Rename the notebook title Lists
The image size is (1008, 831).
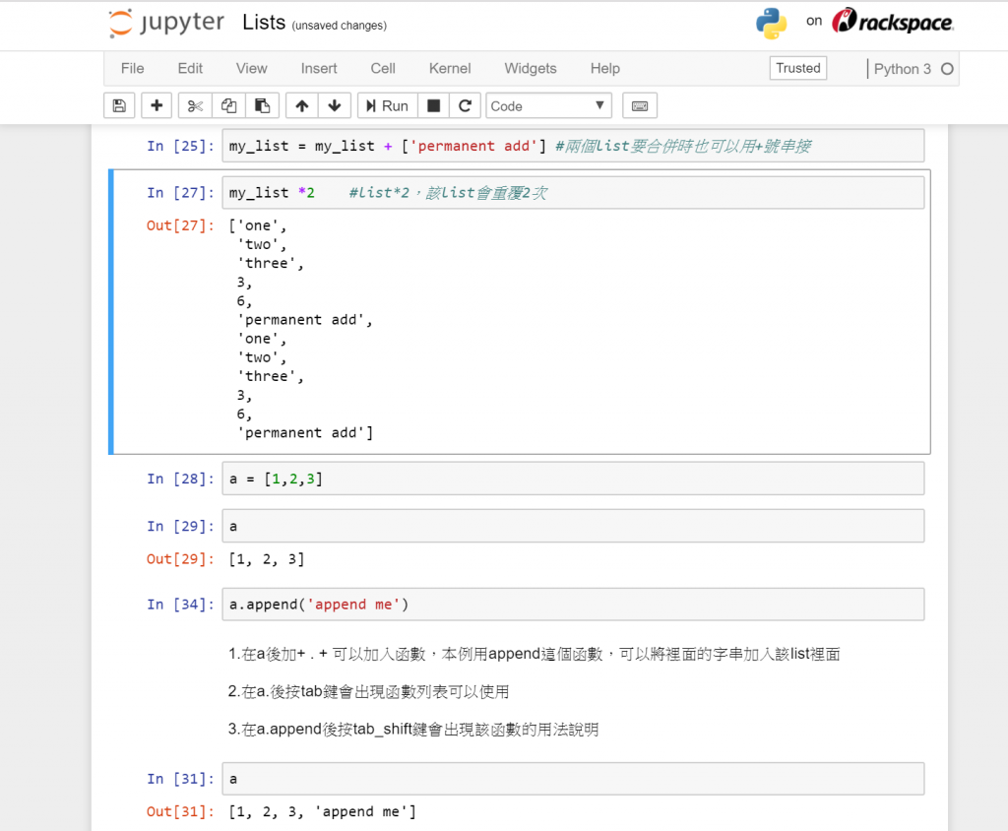(x=264, y=23)
